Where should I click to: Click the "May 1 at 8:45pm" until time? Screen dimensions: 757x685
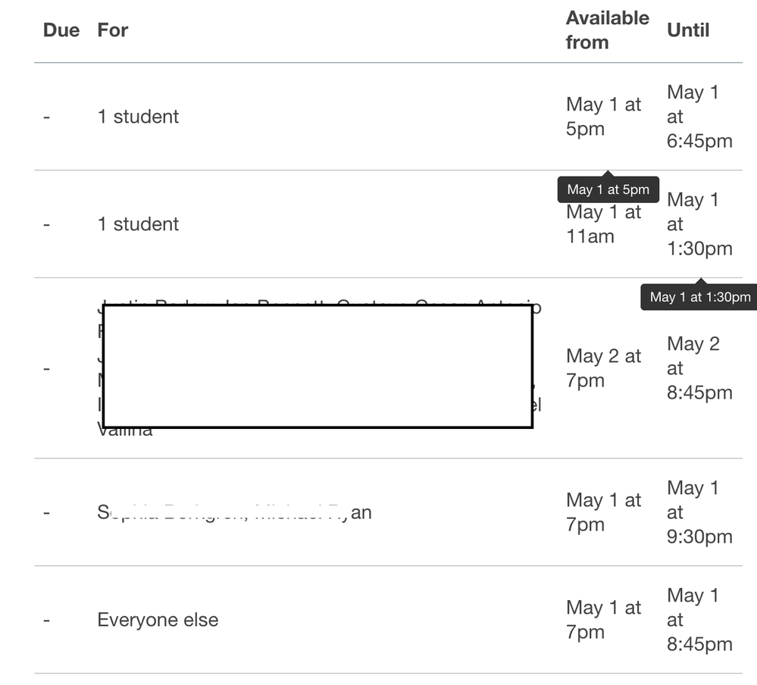coord(699,620)
